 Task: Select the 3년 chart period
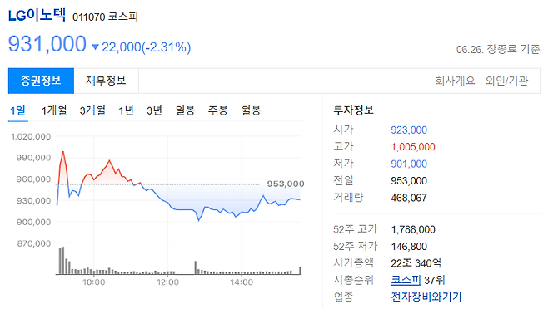point(154,111)
